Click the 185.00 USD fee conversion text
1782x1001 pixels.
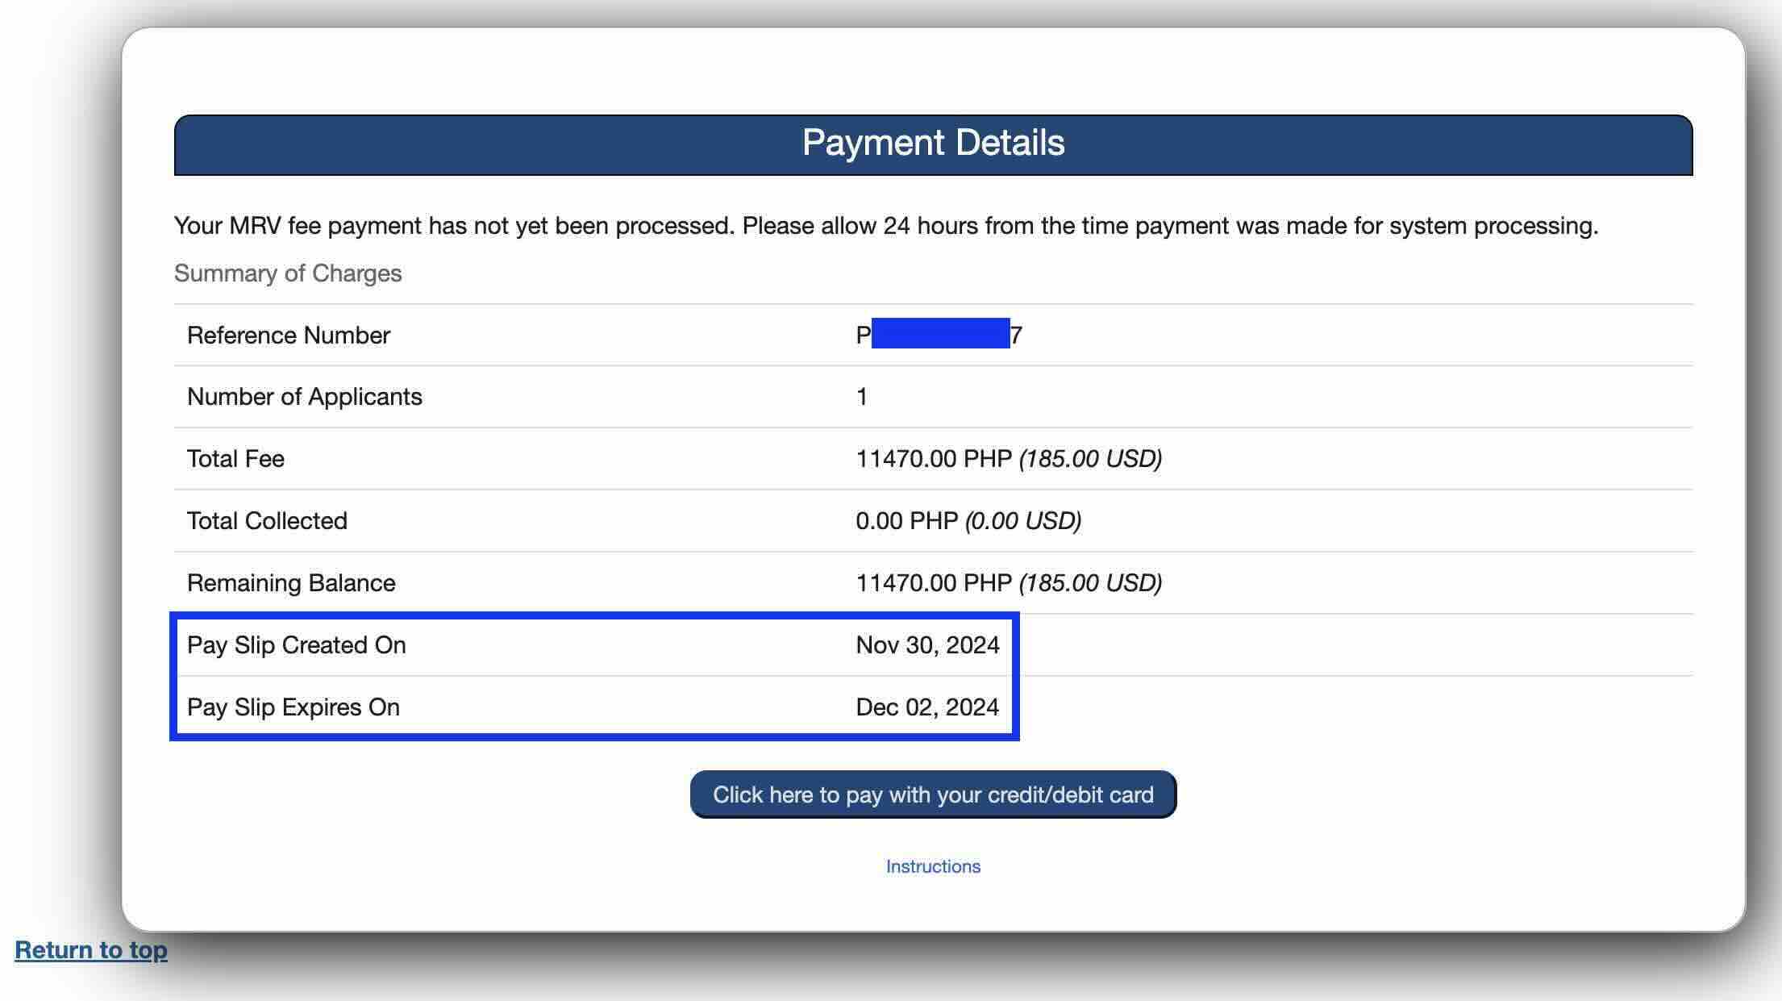point(1090,458)
